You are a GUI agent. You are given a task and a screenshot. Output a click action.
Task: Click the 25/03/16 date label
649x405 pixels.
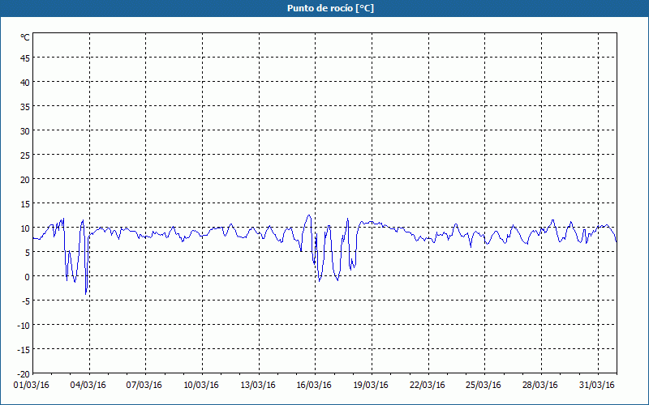(x=484, y=386)
